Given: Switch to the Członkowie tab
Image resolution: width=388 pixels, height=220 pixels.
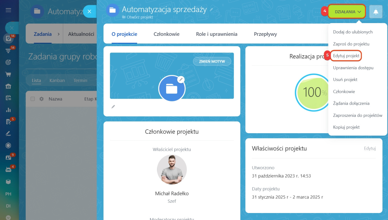Looking at the screenshot, I should [166, 34].
